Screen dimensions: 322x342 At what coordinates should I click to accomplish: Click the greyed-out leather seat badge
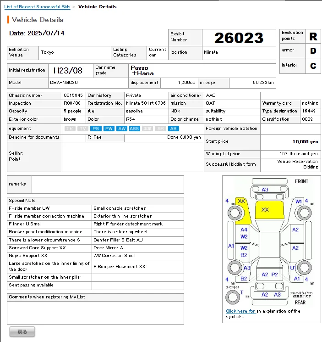pos(147,129)
